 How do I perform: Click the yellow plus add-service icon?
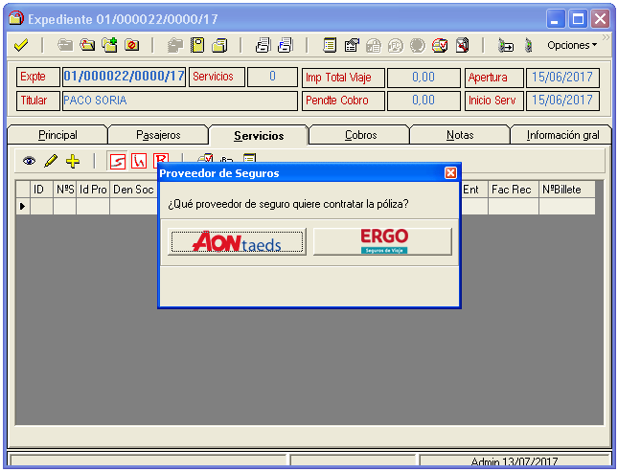click(x=73, y=161)
